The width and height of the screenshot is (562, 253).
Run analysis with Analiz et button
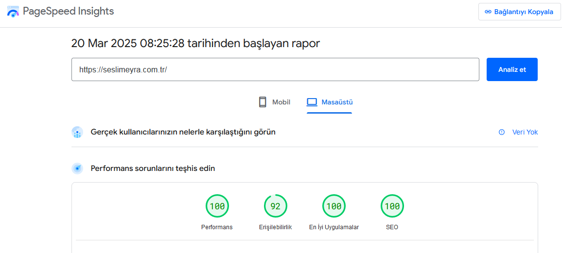click(x=512, y=69)
